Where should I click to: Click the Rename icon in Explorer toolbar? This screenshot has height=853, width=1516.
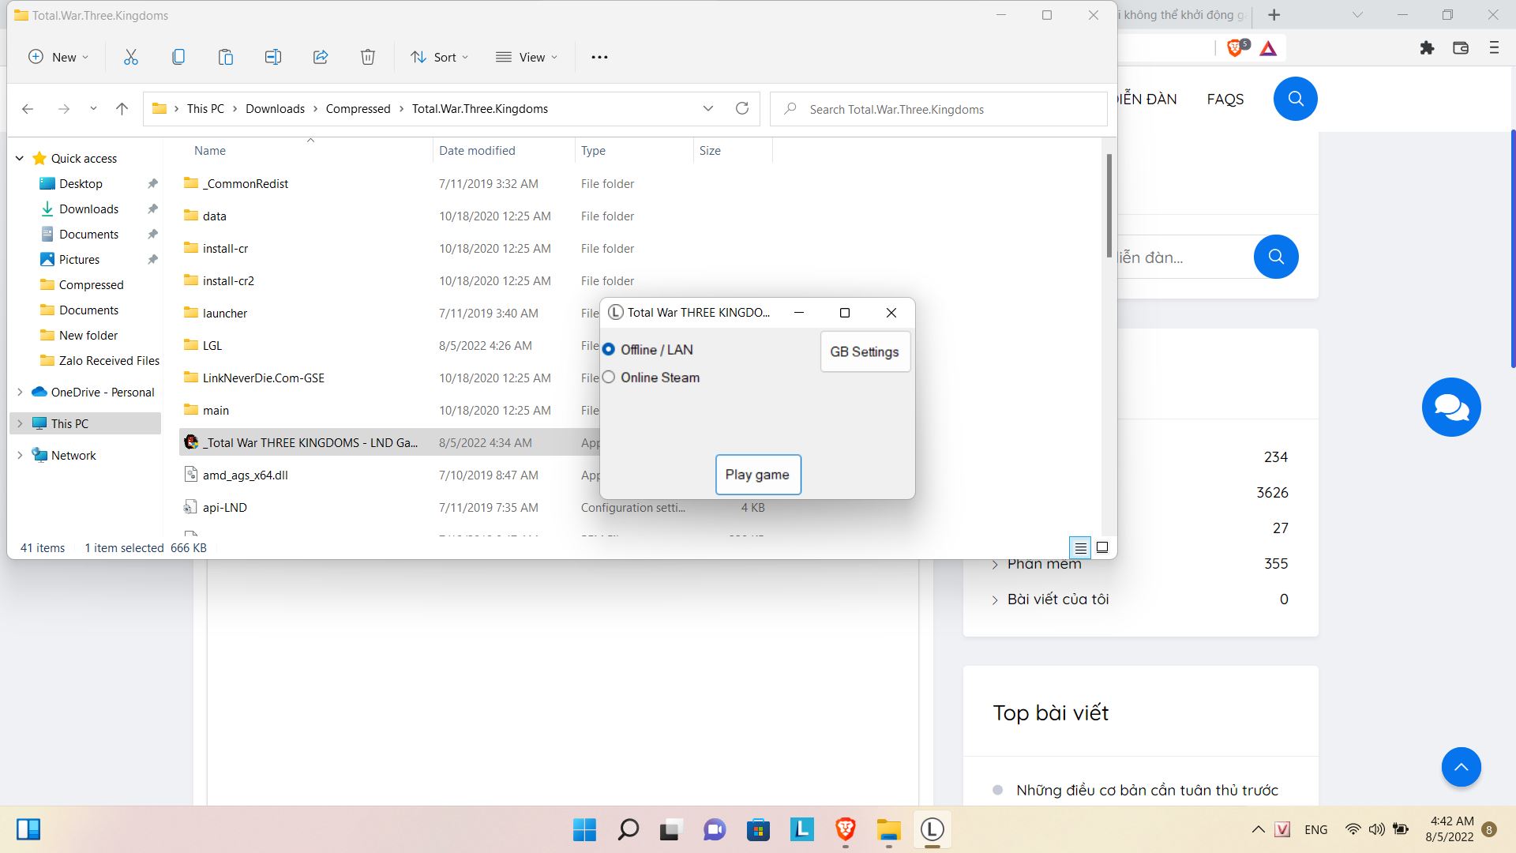pos(273,57)
